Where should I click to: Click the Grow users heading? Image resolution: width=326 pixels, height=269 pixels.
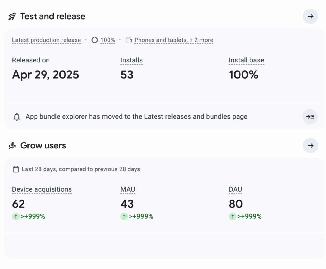coord(43,146)
